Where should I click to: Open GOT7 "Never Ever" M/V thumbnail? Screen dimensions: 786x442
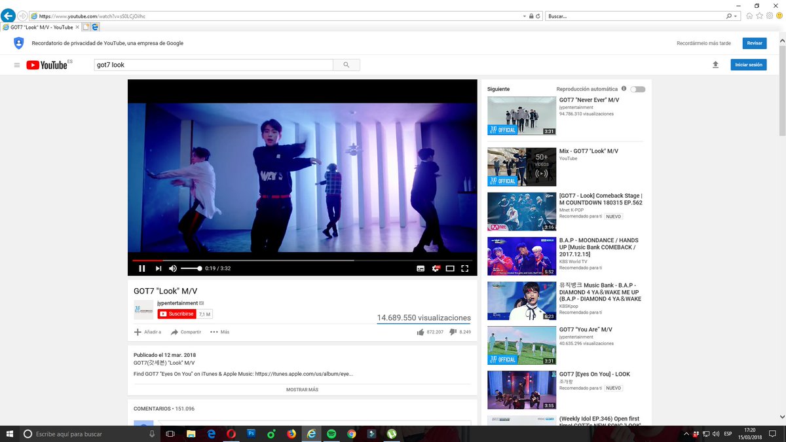[521, 116]
